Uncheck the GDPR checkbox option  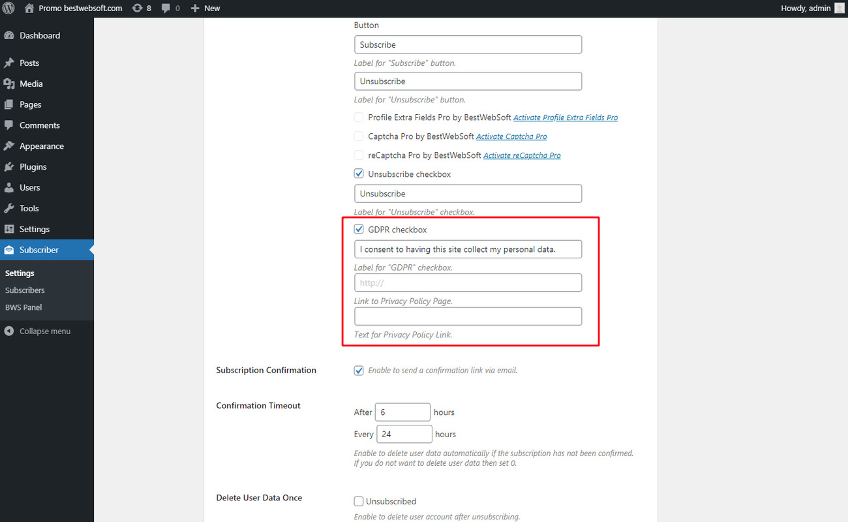click(x=359, y=230)
